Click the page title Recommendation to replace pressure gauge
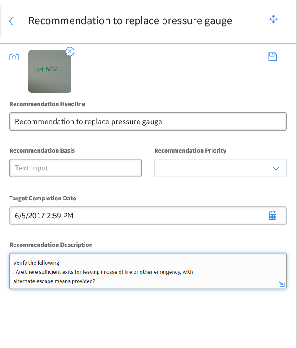 [130, 21]
